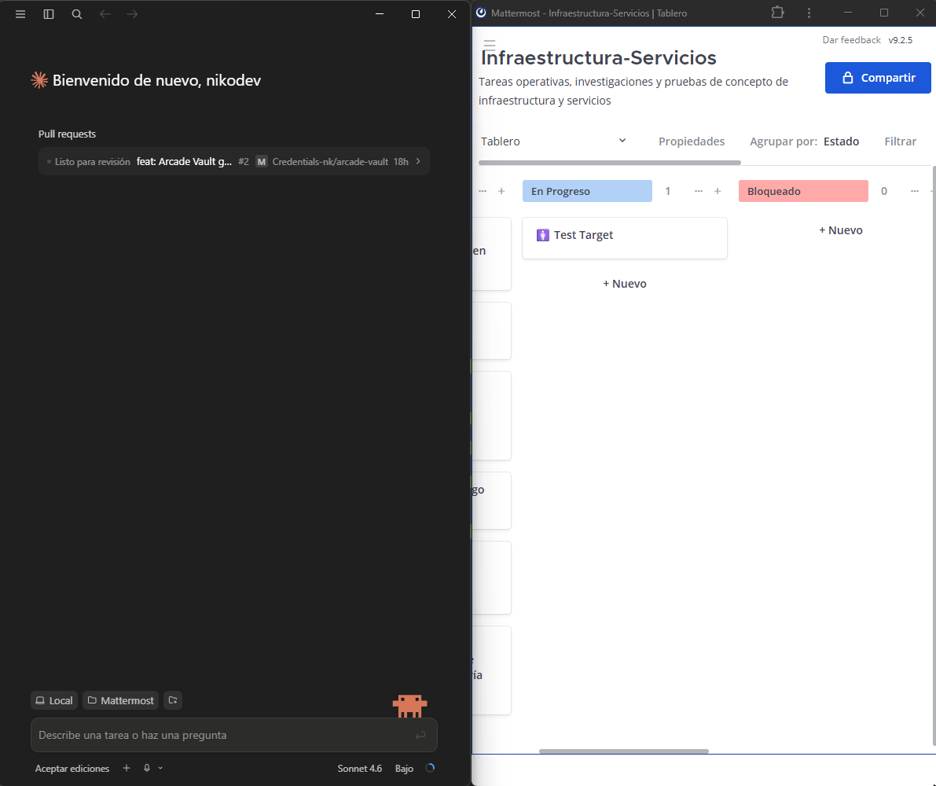This screenshot has height=786, width=936.
Task: Click the Pull requests section heading
Action: [x=67, y=134]
